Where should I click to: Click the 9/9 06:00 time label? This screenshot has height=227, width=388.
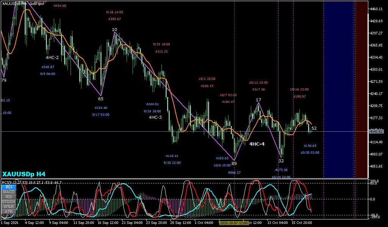47,74
